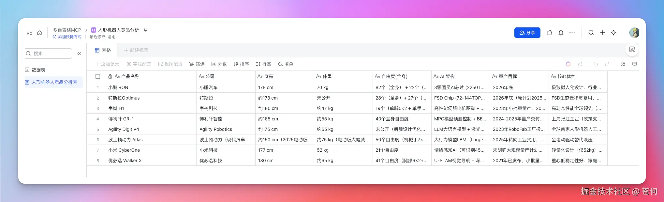This screenshot has width=664, height=202.
Task: Click the colorful AI circle icon in toolbar
Action: (x=568, y=64)
